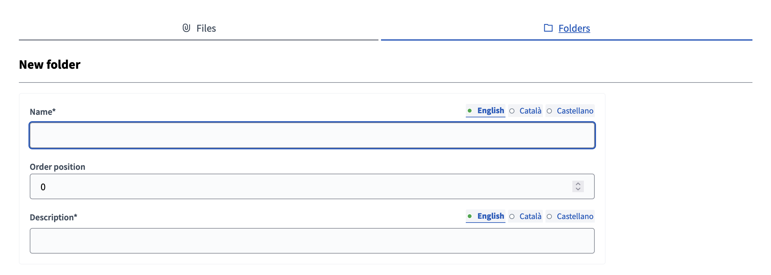Switch Description field language to Català
The height and width of the screenshot is (275, 771).
point(530,216)
